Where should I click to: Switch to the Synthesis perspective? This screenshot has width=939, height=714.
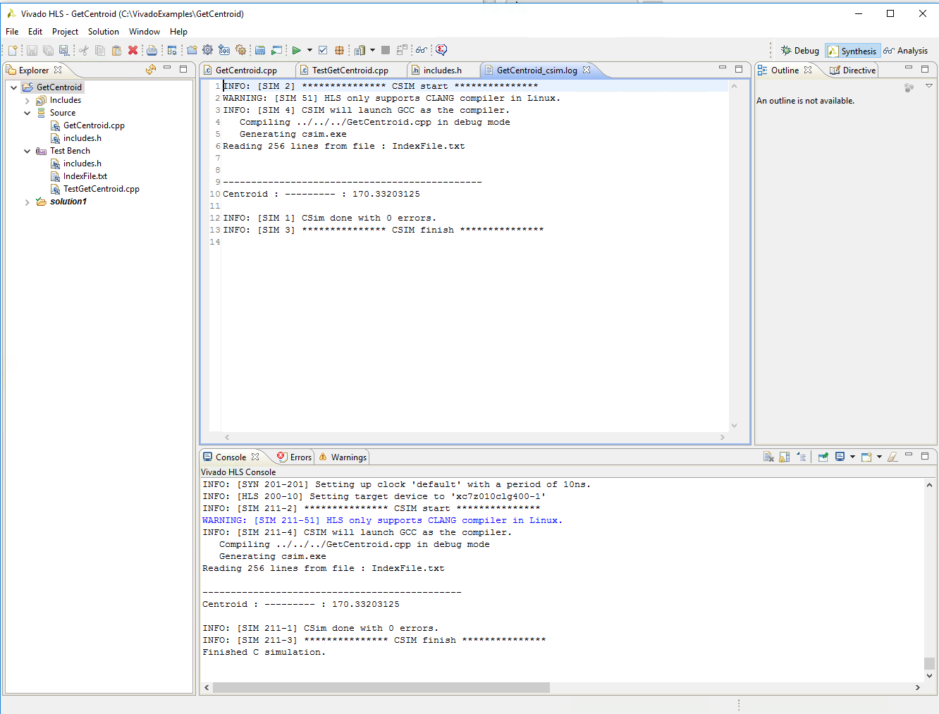[x=852, y=51]
